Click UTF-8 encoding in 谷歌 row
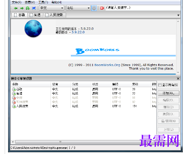Viewport: 187px width, 154px height. click(x=116, y=89)
